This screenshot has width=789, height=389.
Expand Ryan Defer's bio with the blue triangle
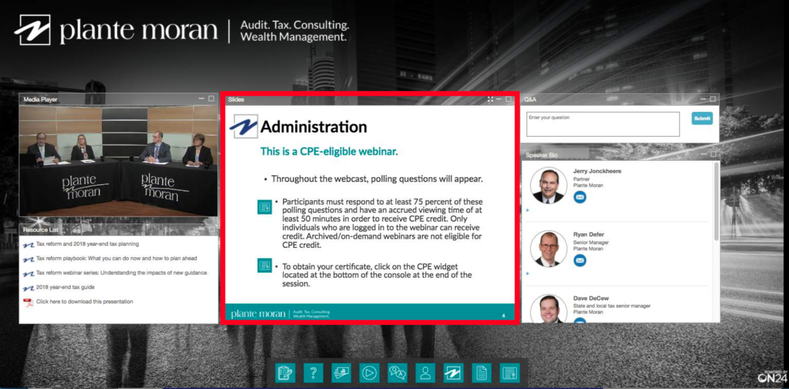coord(527,273)
